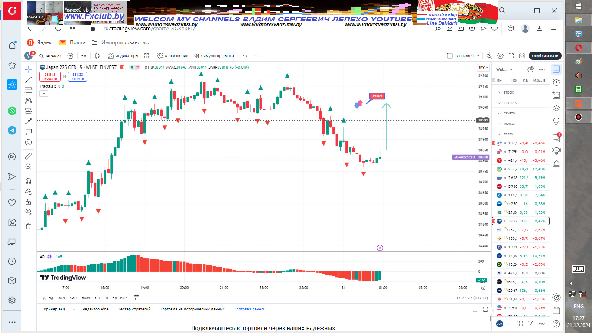Select the zoom in tool
This screenshot has width=592, height=333.
(28, 166)
